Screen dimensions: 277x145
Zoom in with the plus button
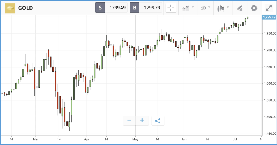pyautogui.click(x=142, y=120)
